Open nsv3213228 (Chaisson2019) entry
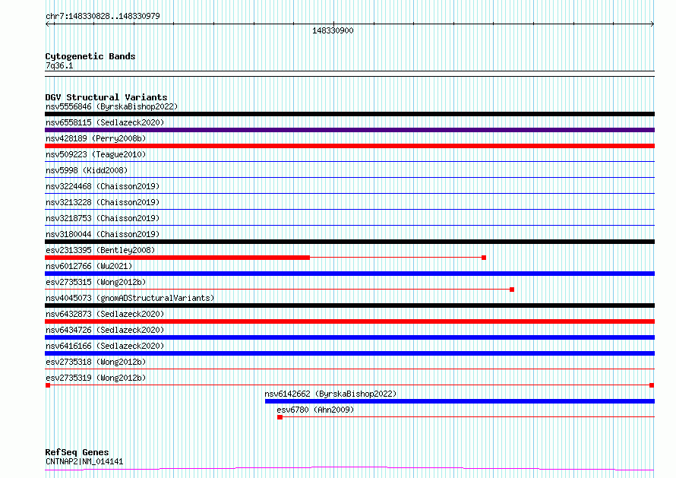676x478 pixels. pyautogui.click(x=103, y=202)
